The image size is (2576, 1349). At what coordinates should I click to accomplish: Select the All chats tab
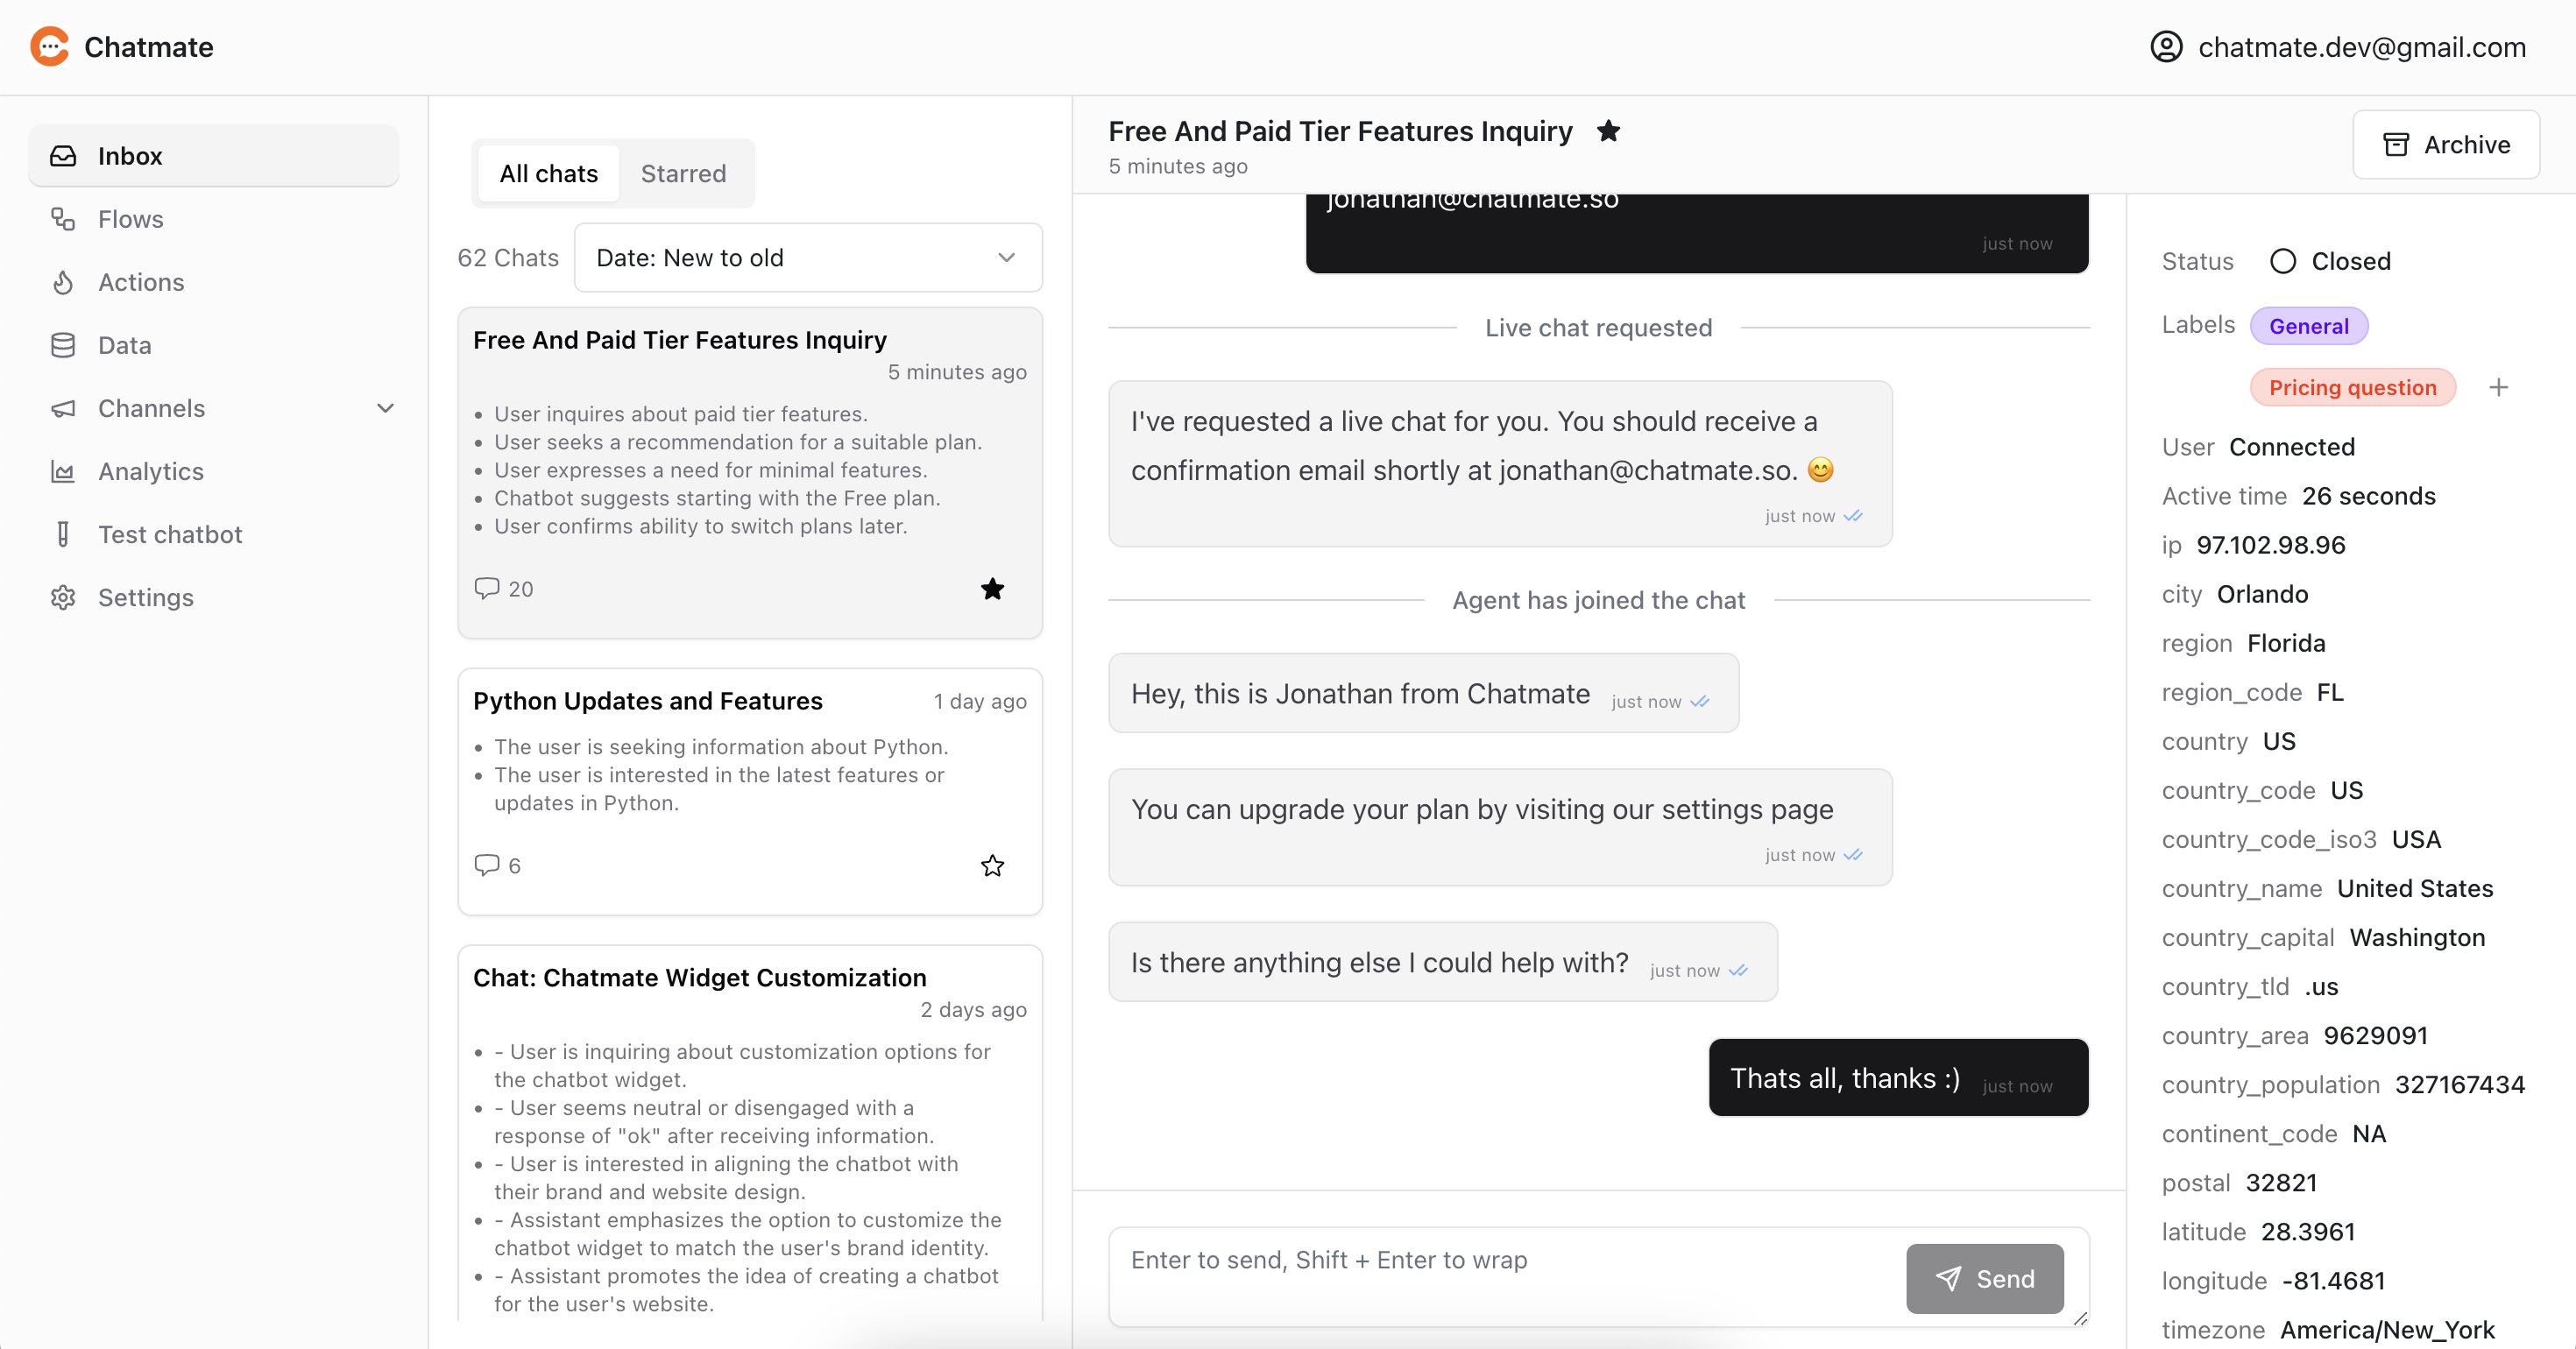(x=548, y=172)
